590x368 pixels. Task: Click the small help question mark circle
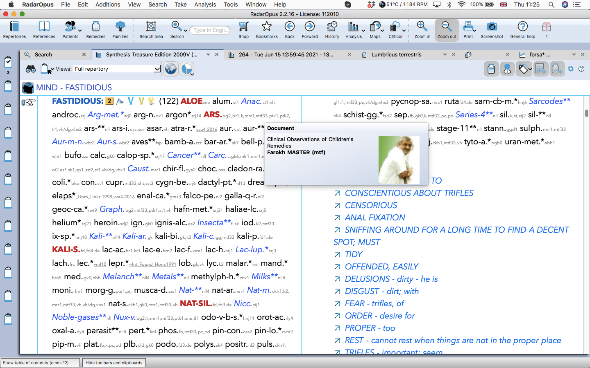click(581, 69)
